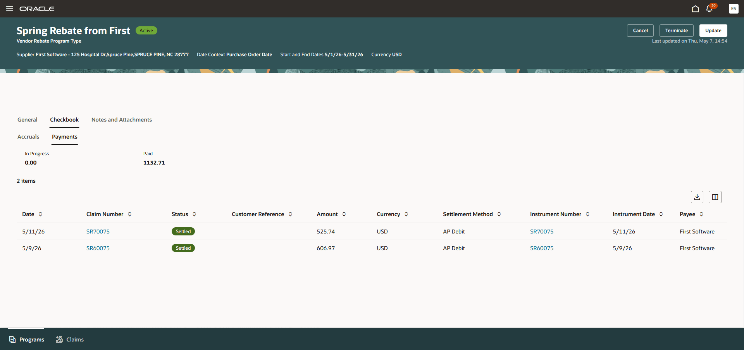Open the Claims section label
This screenshot has width=744, height=350.
[x=75, y=340]
